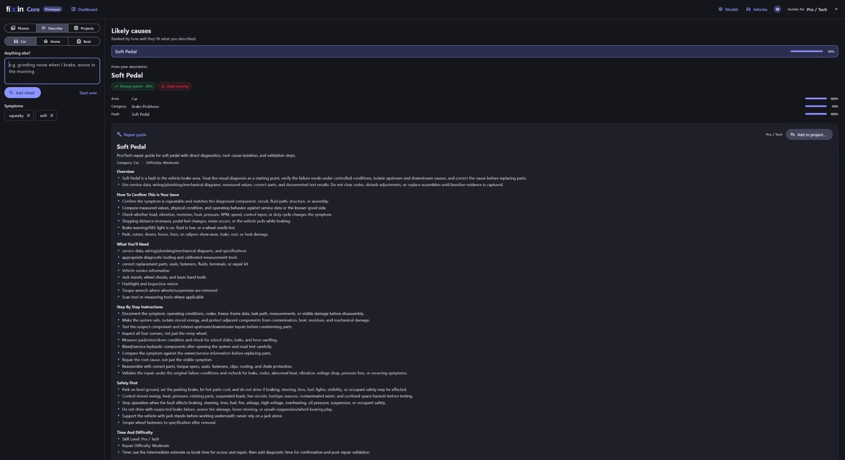Select the Home area toggle
The image size is (845, 460).
pyautogui.click(x=52, y=41)
